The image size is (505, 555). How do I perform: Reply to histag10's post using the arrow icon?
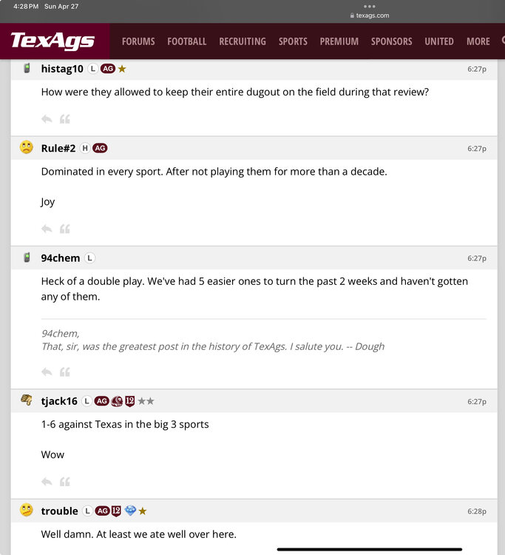pos(47,119)
